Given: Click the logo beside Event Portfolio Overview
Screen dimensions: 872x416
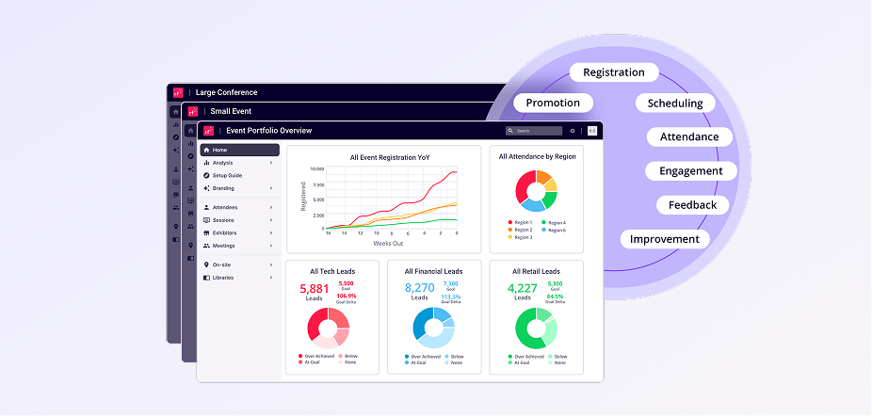Looking at the screenshot, I should [x=208, y=131].
